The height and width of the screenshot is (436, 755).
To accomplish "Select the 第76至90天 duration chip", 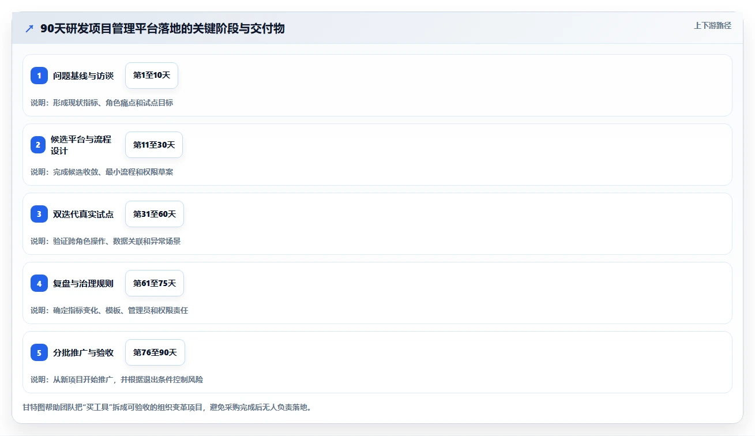I will [x=155, y=352].
